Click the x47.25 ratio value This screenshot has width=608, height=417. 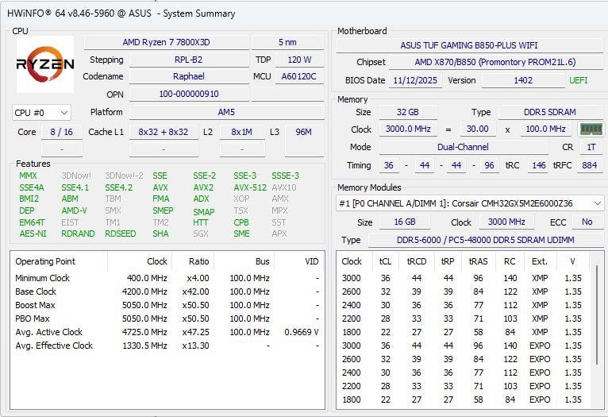pyautogui.click(x=196, y=333)
